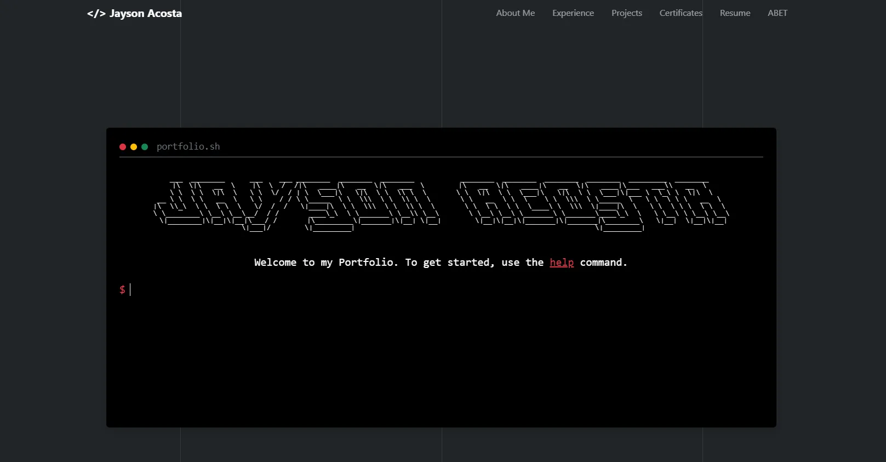Click the portfolio.sh terminal title
The height and width of the screenshot is (462, 886).
coord(188,147)
